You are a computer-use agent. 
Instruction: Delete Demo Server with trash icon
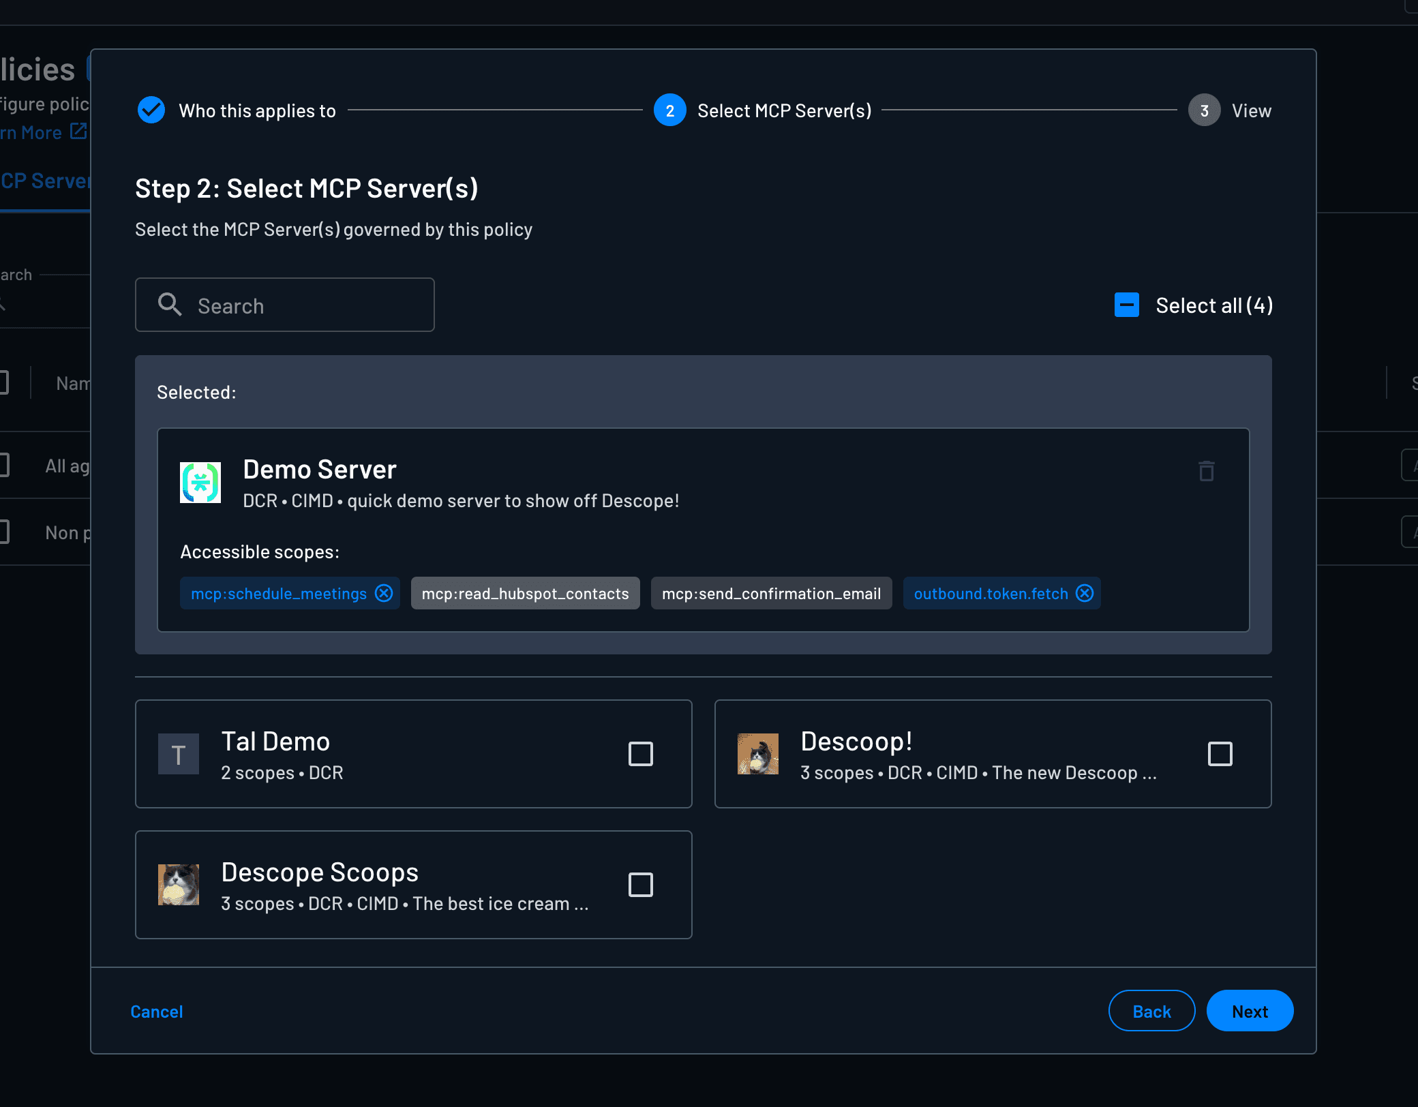point(1206,471)
